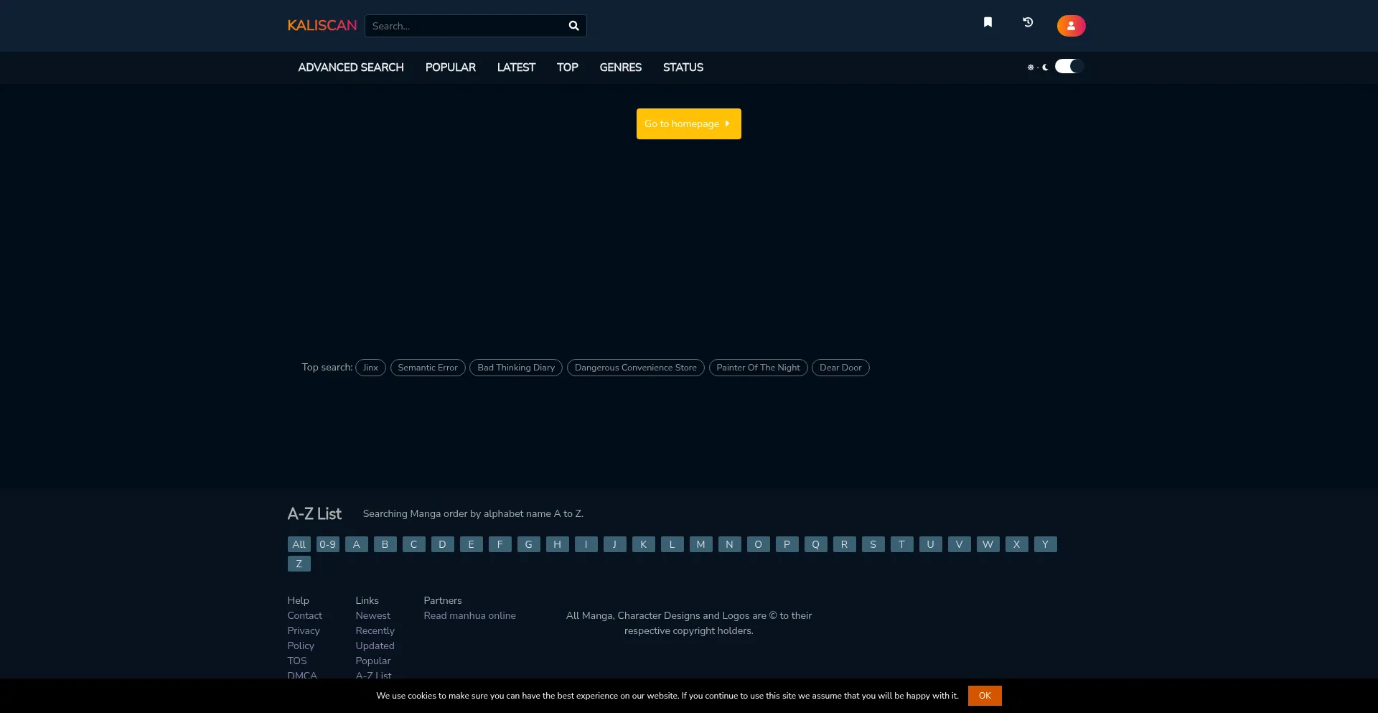
Task: Accept cookies with the OK button
Action: (985, 696)
